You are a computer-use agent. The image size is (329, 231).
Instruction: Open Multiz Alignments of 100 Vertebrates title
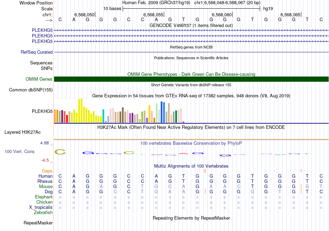(x=191, y=166)
